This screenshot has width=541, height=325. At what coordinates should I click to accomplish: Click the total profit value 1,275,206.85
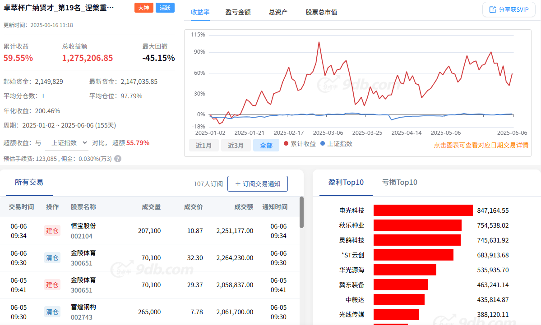tap(87, 58)
